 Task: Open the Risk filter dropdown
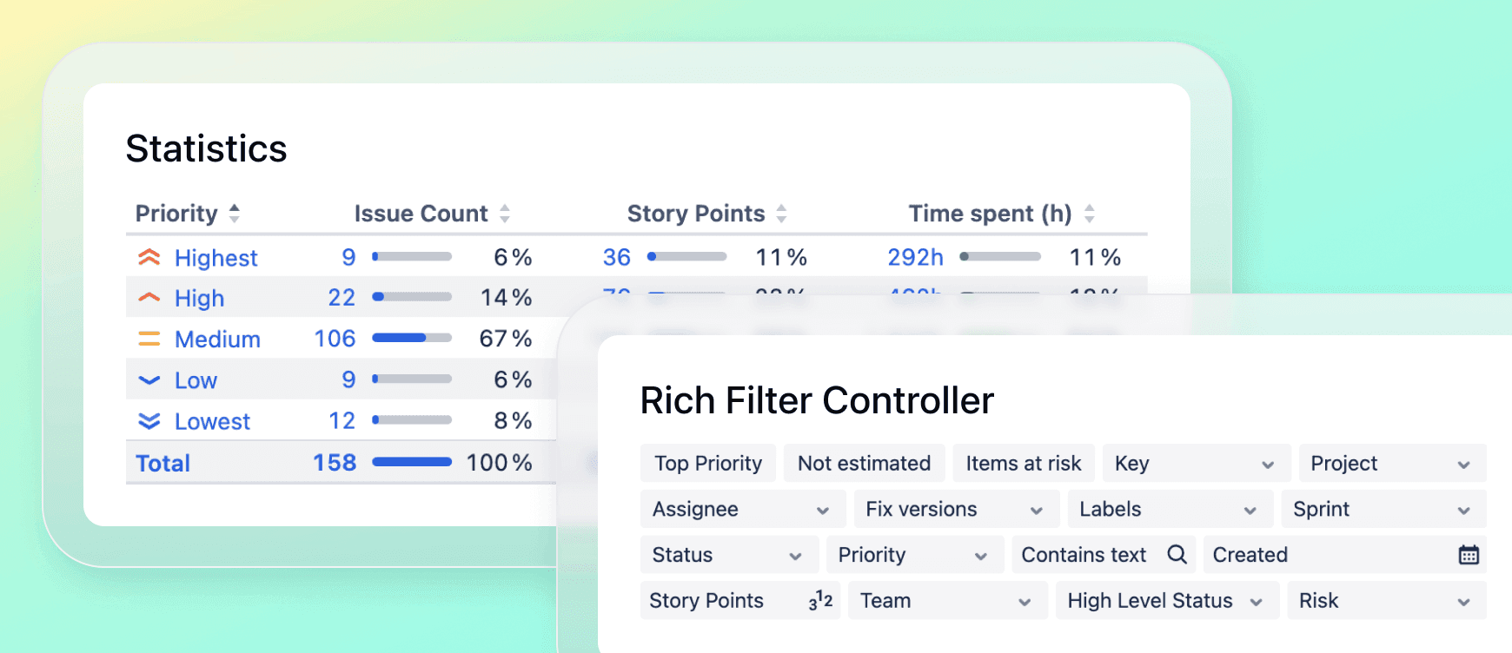[1388, 600]
